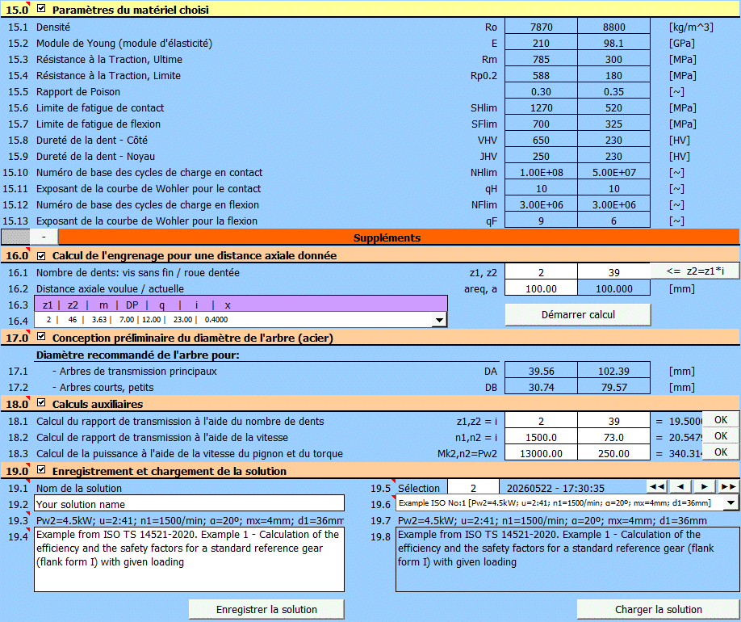
Task: Click OK button on row 18.1
Action: click(x=721, y=419)
